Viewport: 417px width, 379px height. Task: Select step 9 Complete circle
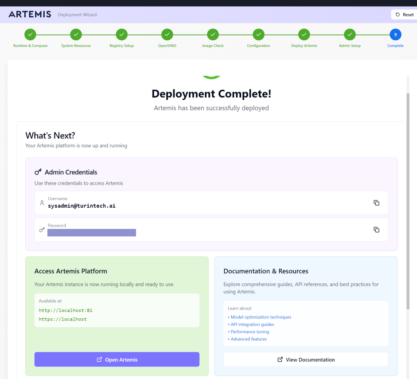click(395, 34)
